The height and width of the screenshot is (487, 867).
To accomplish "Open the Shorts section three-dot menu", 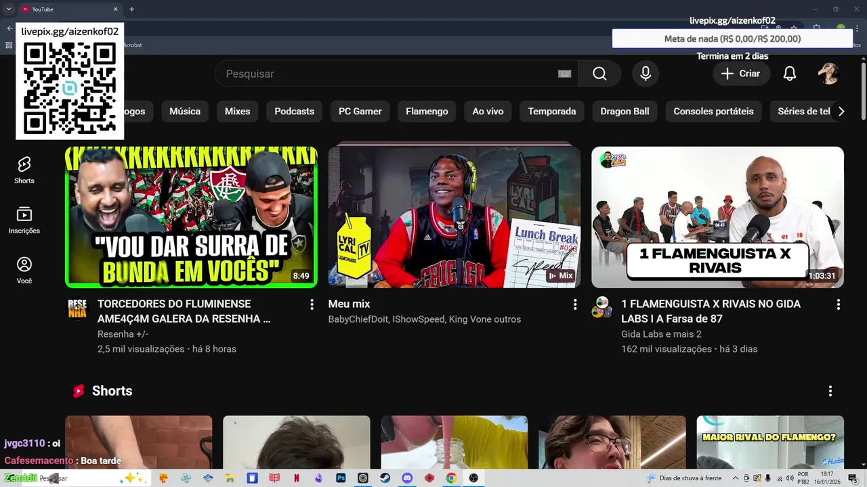I will coord(830,391).
